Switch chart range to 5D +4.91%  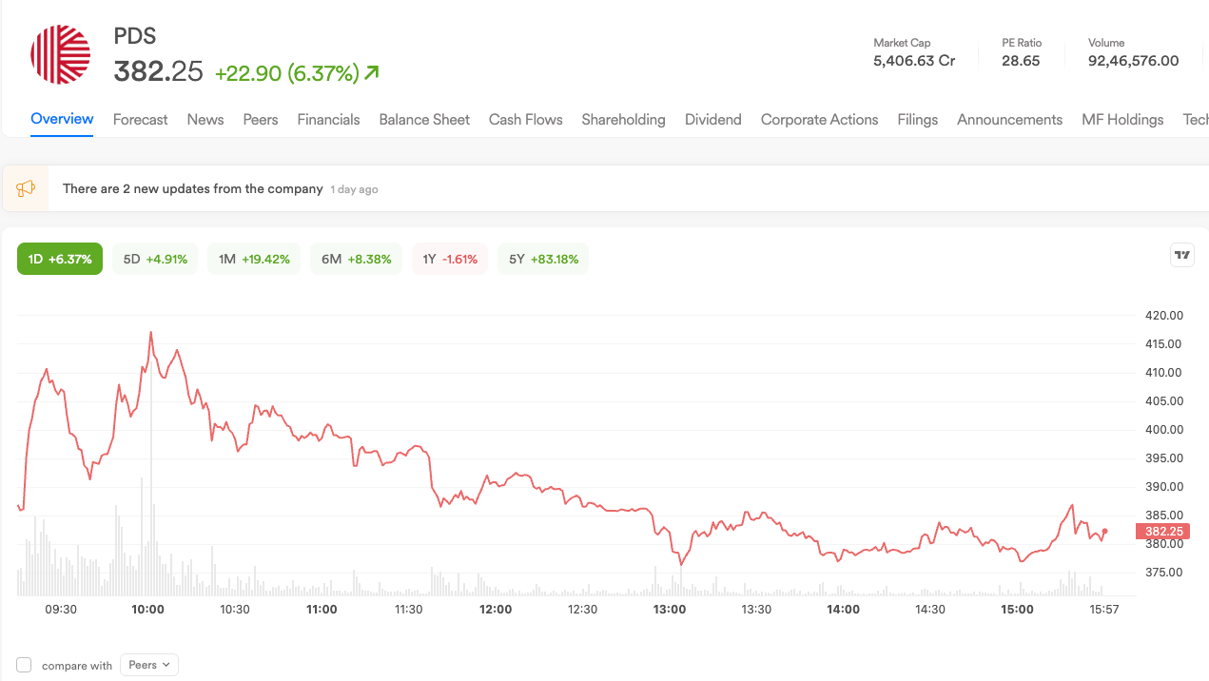click(x=155, y=259)
